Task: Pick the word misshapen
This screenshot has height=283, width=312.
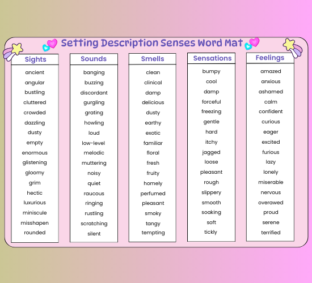Action: point(35,223)
